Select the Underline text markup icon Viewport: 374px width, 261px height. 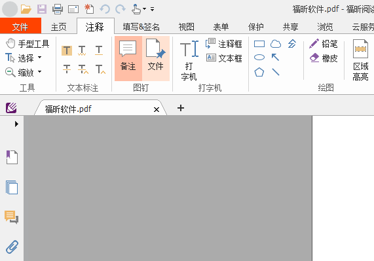99,50
